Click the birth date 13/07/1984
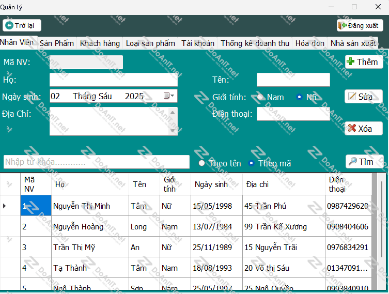389x294 pixels. tap(216, 226)
